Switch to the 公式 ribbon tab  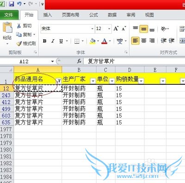pyautogui.click(x=93, y=15)
